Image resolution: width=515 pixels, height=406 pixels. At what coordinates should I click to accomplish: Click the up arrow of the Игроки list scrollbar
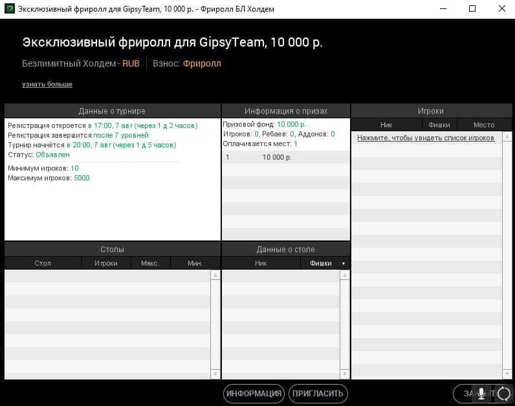click(x=507, y=136)
